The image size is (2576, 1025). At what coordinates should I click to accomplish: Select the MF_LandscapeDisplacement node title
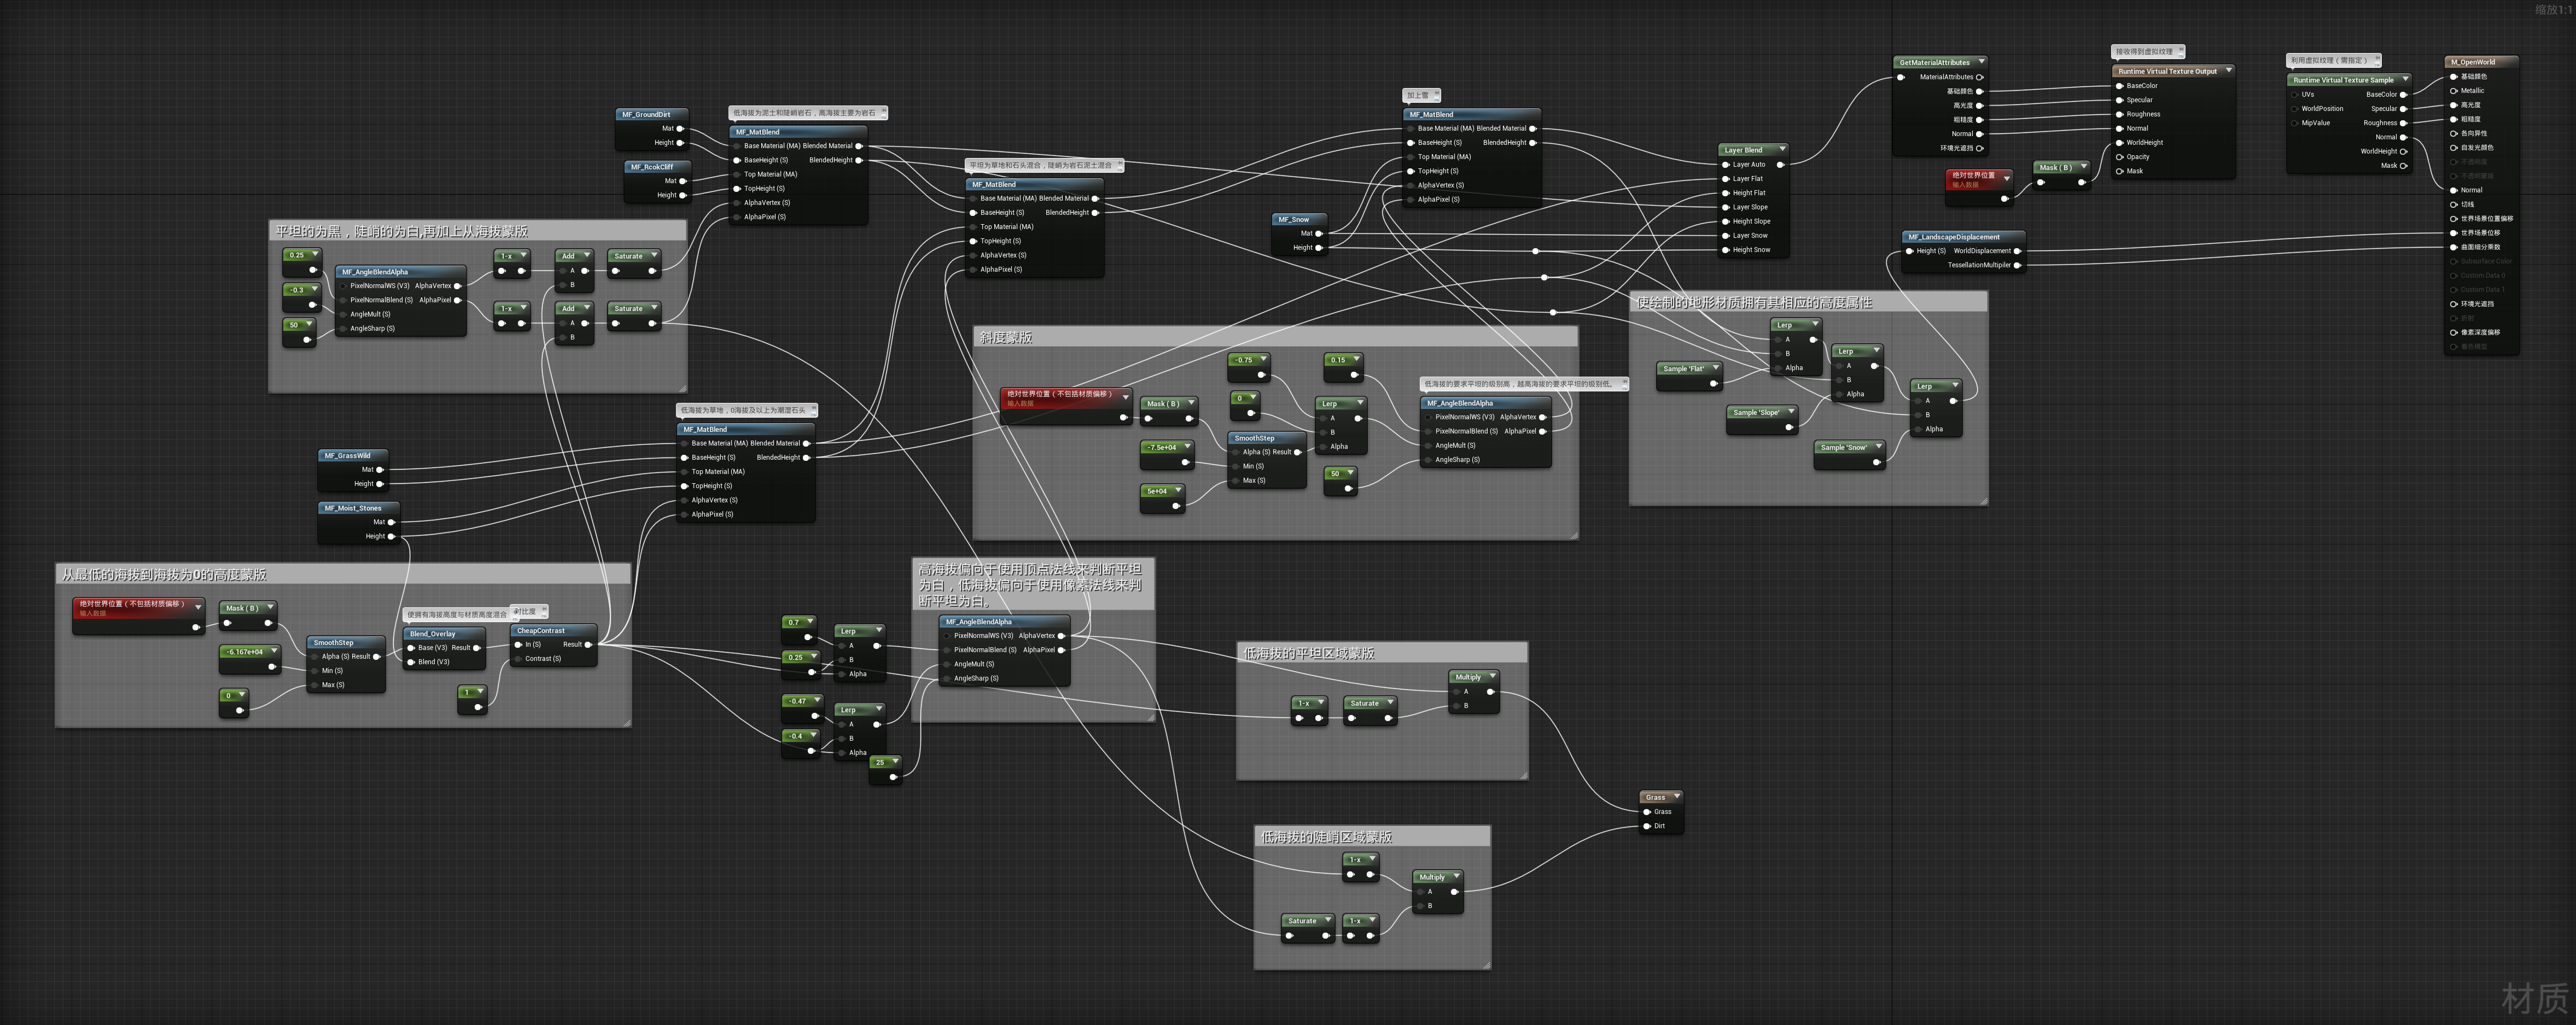[x=1953, y=237]
